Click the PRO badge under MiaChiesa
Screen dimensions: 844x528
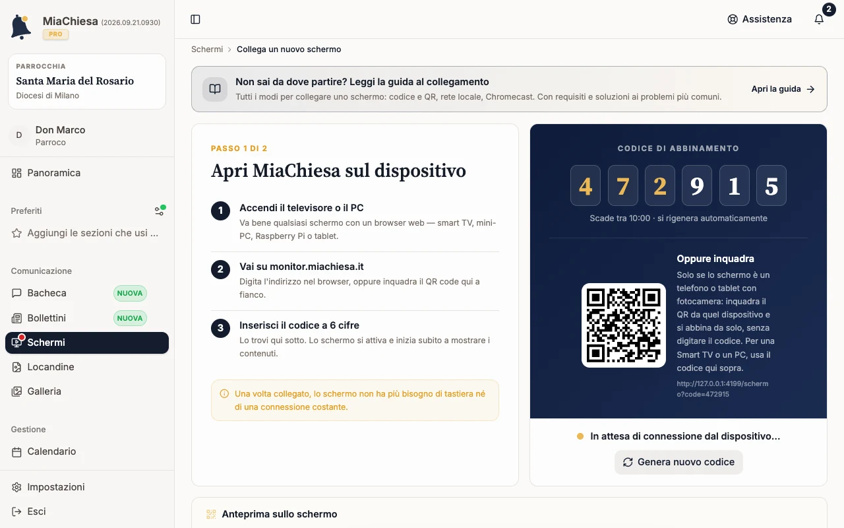(56, 34)
